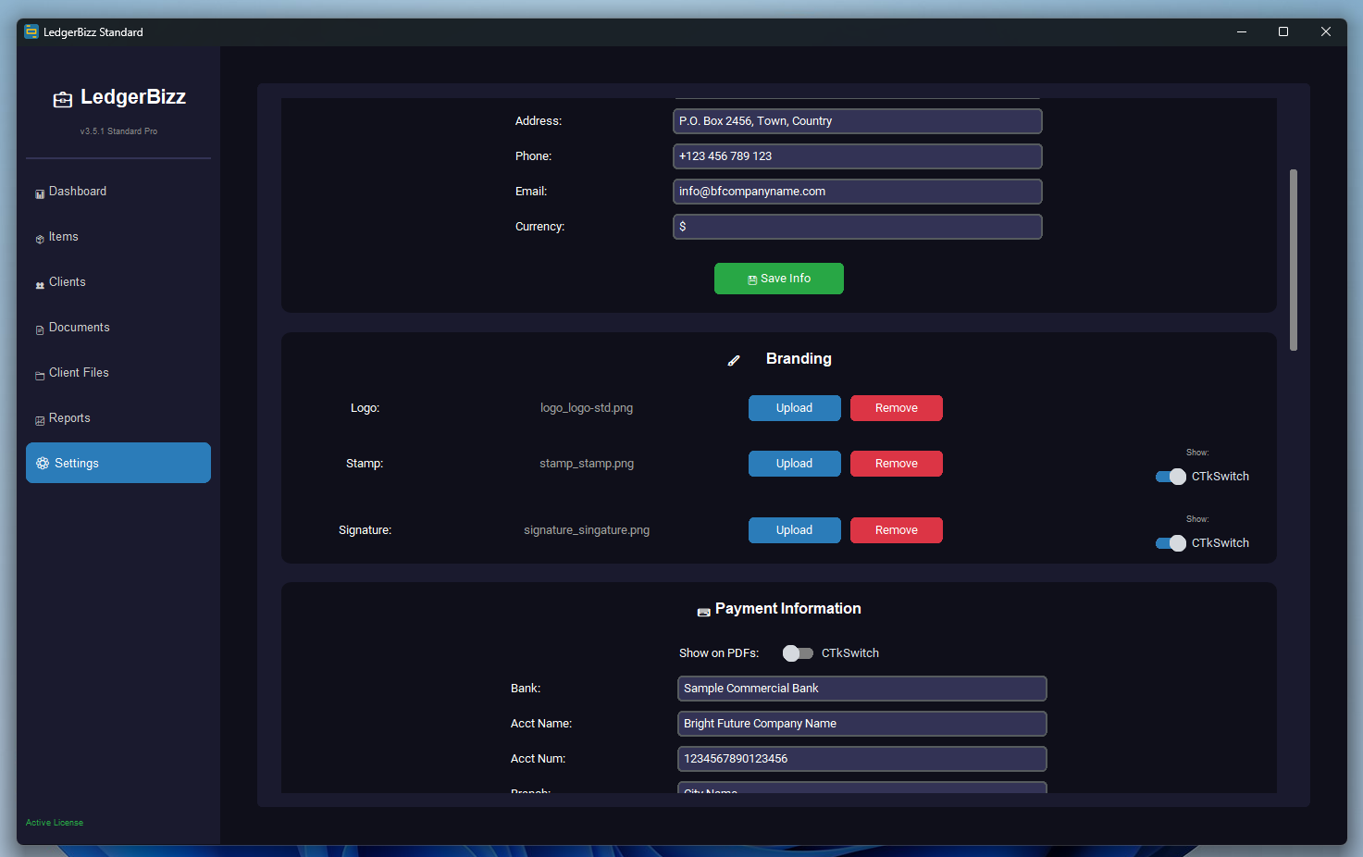Click the Acct Name input field
This screenshot has width=1363, height=857.
point(862,724)
